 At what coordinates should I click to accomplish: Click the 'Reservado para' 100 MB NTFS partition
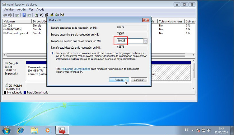coord(37,72)
